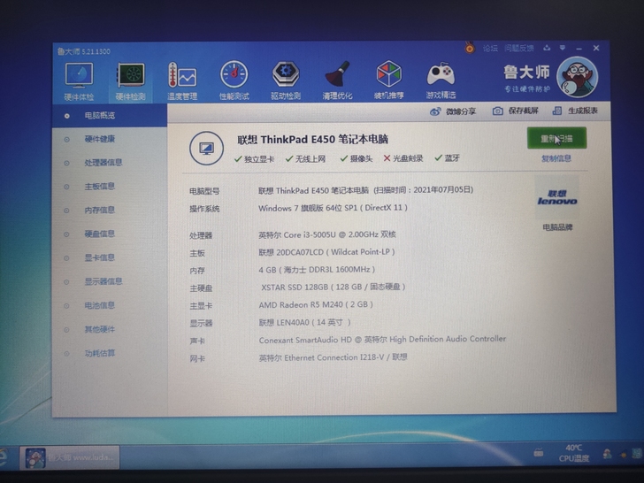Open 装机推荐 software recommendations

point(389,80)
